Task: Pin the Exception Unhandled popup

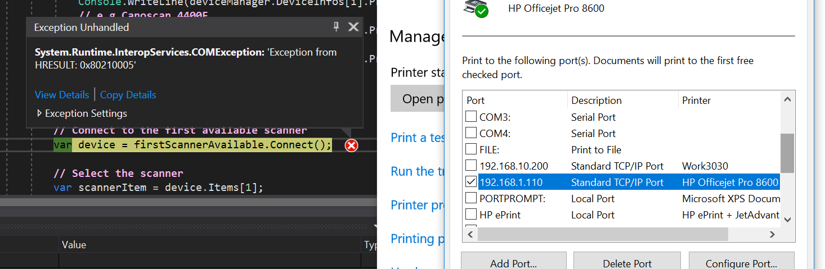Action: click(x=337, y=26)
